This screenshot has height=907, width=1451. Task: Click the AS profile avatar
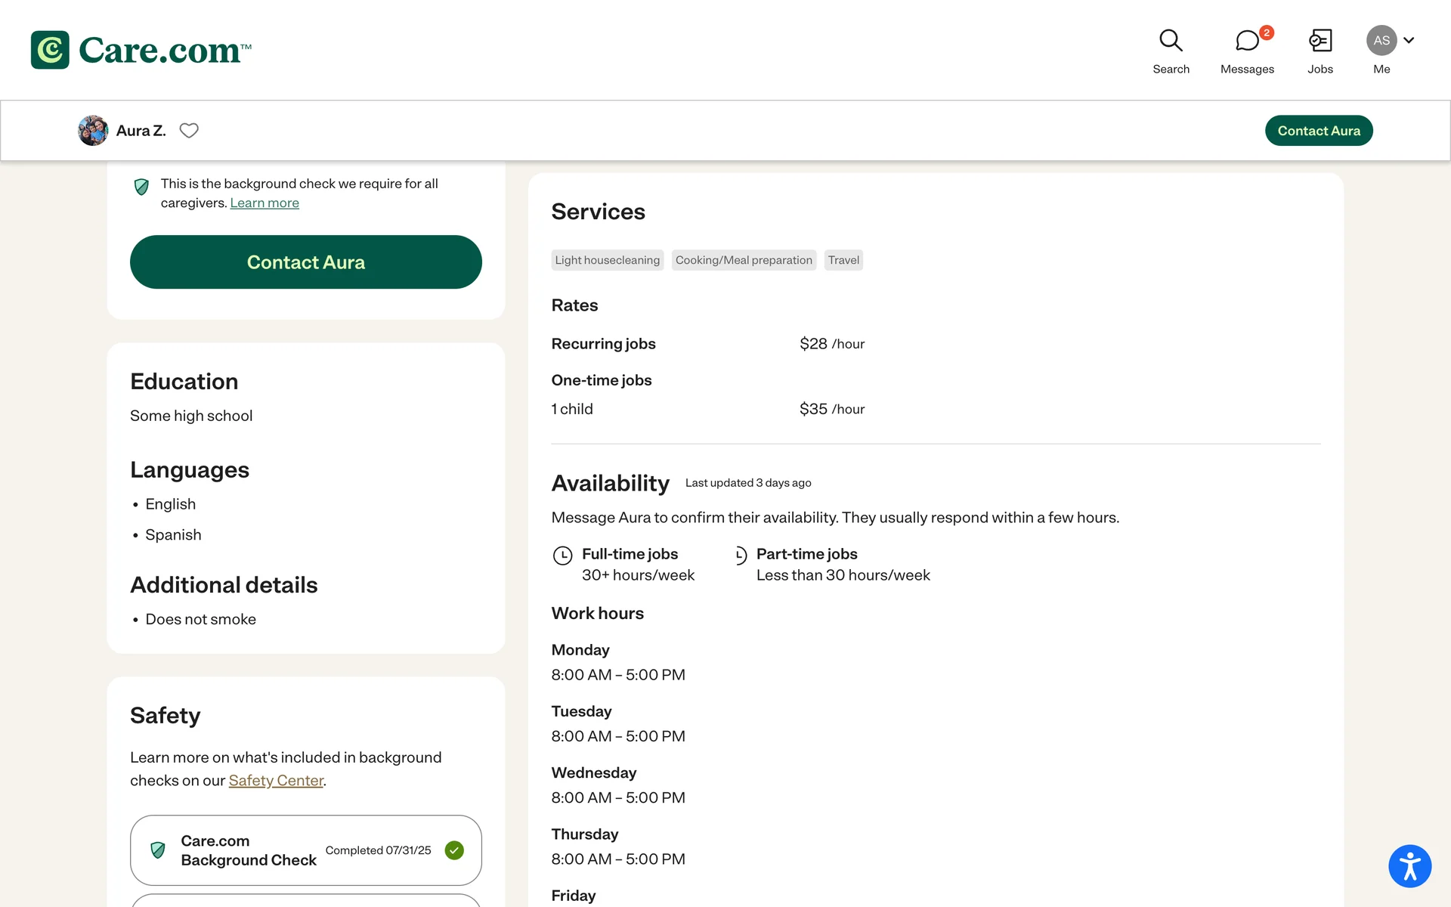tap(1381, 41)
